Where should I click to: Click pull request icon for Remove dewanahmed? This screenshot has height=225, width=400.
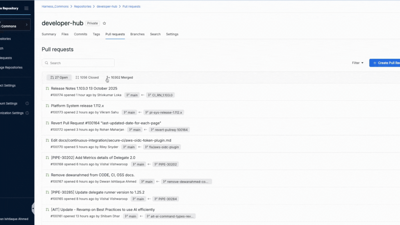coord(47,175)
